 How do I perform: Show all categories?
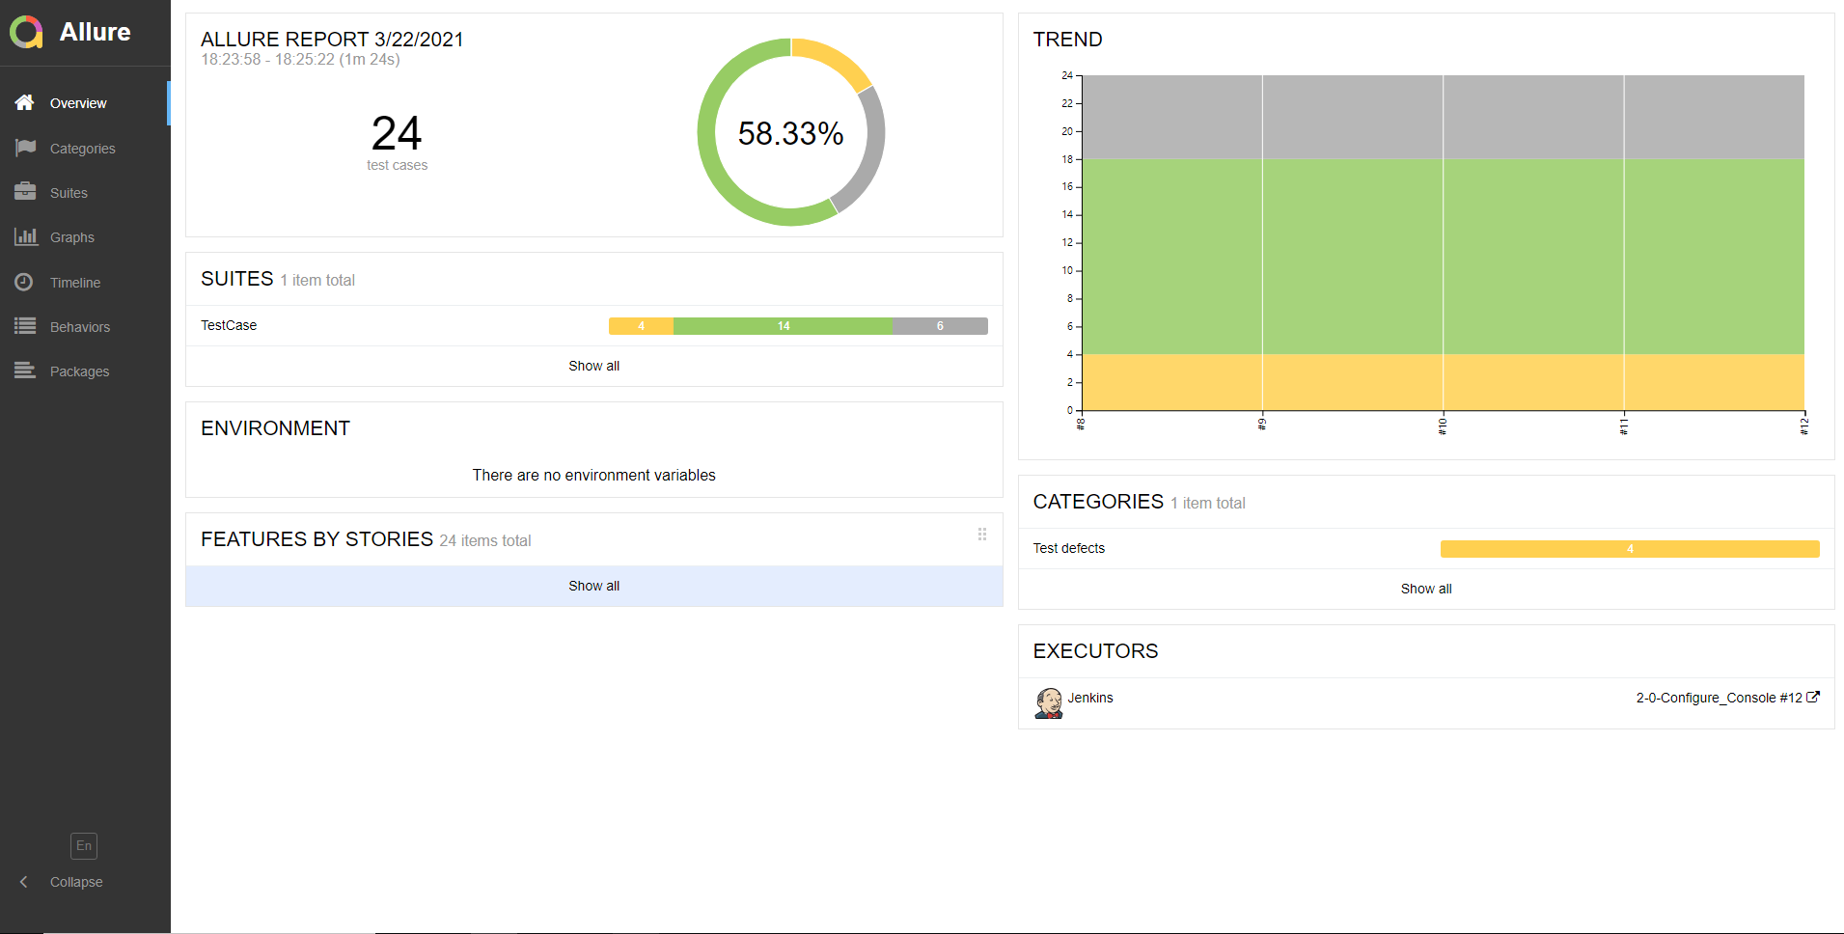(x=1425, y=588)
